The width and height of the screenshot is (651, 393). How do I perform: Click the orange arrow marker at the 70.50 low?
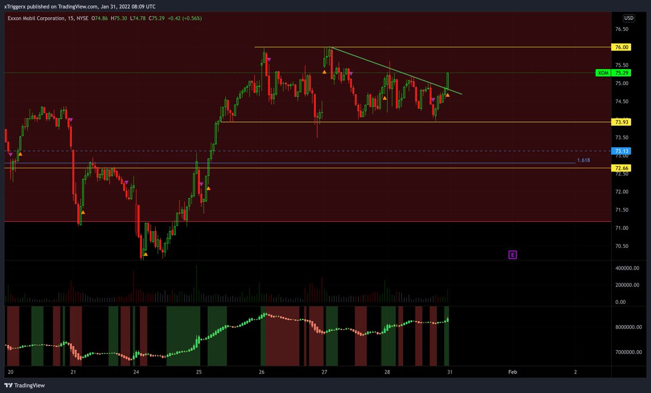point(145,253)
